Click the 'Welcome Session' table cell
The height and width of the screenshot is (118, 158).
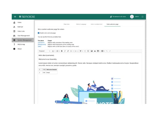pos(52,70)
